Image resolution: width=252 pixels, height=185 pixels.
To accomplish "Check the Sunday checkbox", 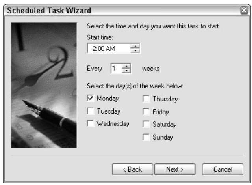I will point(146,137).
